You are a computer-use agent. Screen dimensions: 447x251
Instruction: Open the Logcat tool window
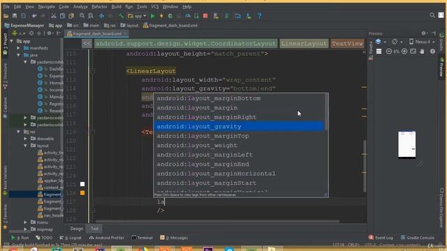(x=71, y=238)
